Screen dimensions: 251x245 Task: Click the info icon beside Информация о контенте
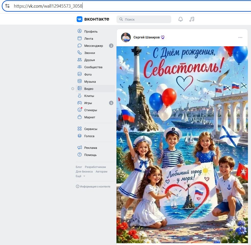77,186
